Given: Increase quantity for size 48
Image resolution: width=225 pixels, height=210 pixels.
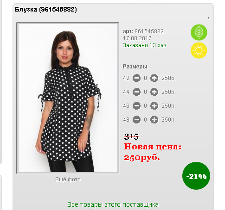Looking at the screenshot, I should click(154, 120).
